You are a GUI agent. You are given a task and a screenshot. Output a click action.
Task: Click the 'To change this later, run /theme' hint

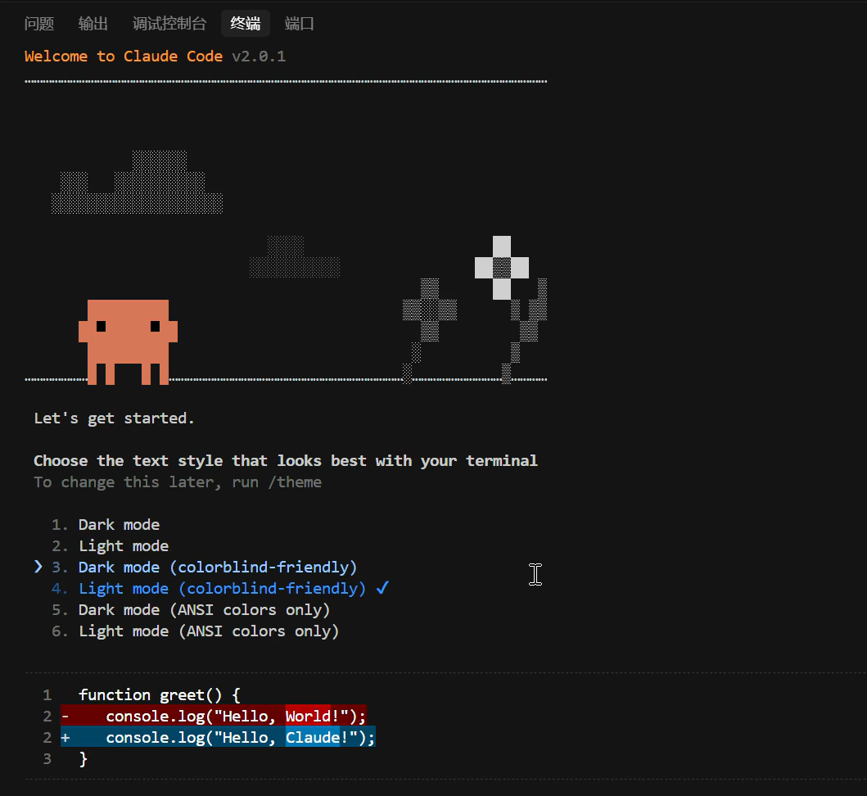tap(178, 482)
